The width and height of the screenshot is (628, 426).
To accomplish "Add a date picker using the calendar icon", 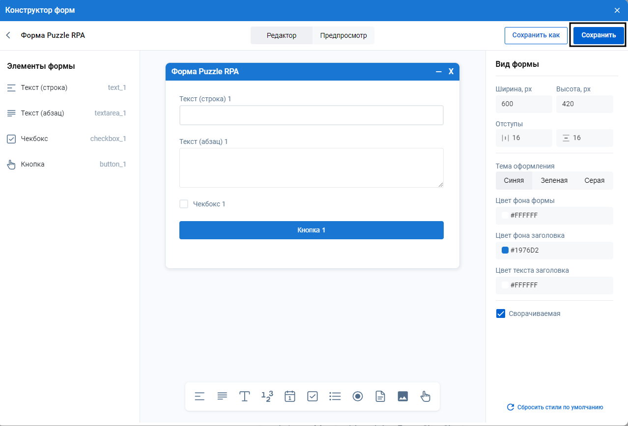I will (290, 397).
